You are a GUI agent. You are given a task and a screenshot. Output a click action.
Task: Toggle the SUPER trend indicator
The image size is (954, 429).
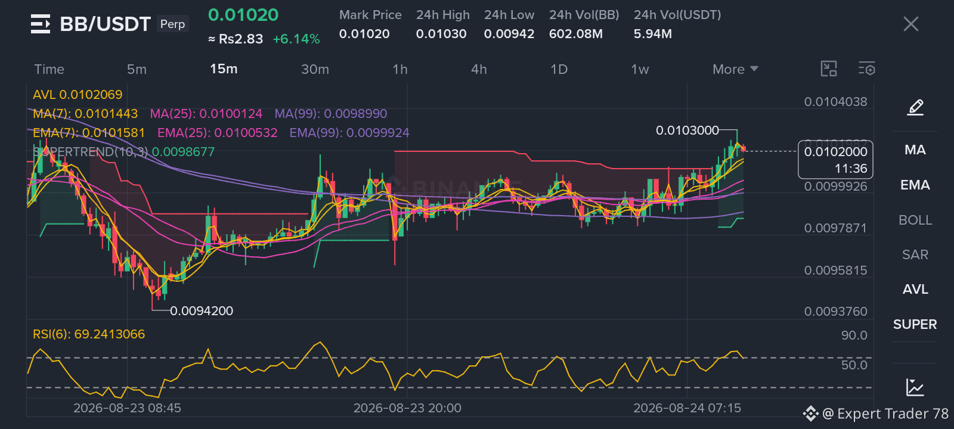coord(915,324)
